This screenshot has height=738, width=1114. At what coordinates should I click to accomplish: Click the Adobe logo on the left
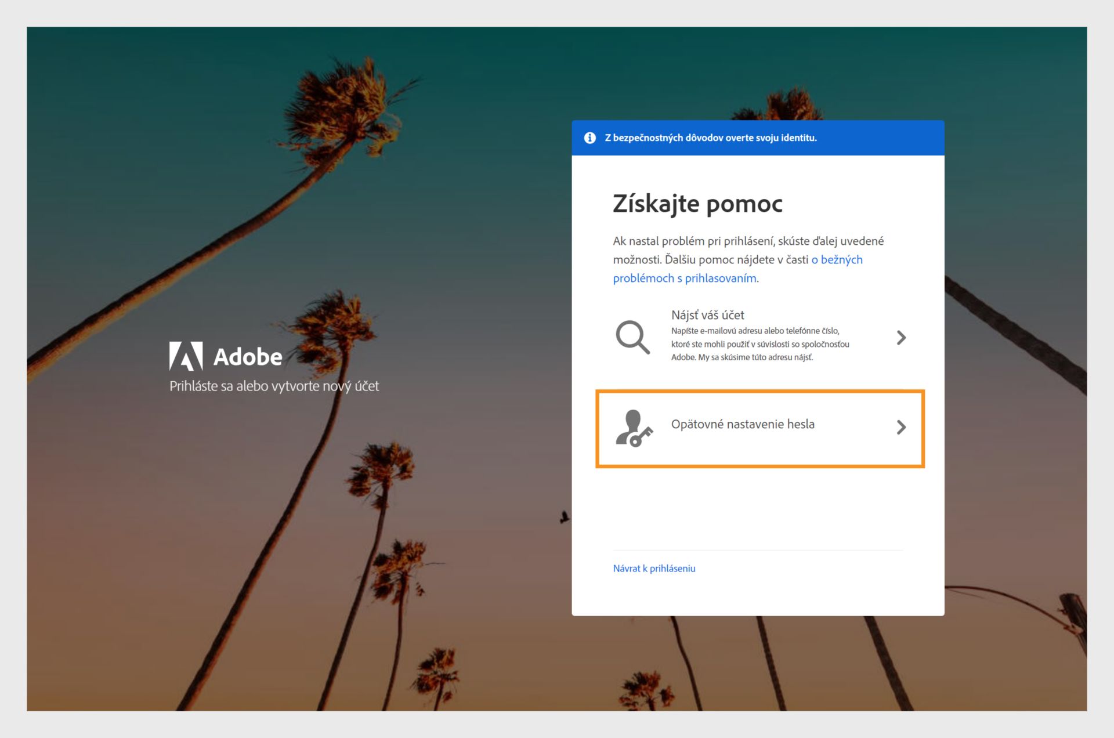coord(226,356)
